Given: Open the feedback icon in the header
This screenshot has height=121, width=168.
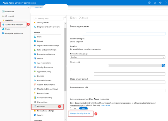Looking at the screenshot, I should coord(149,3).
